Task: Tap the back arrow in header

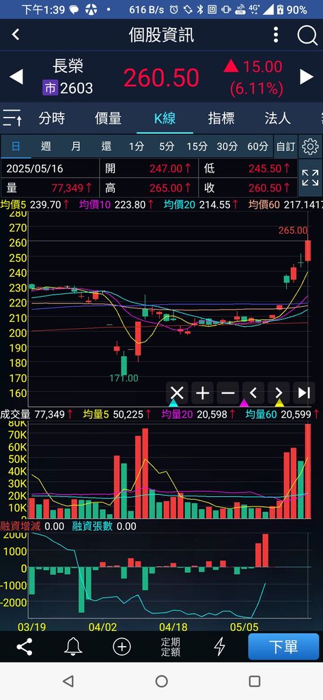Action: 16,34
